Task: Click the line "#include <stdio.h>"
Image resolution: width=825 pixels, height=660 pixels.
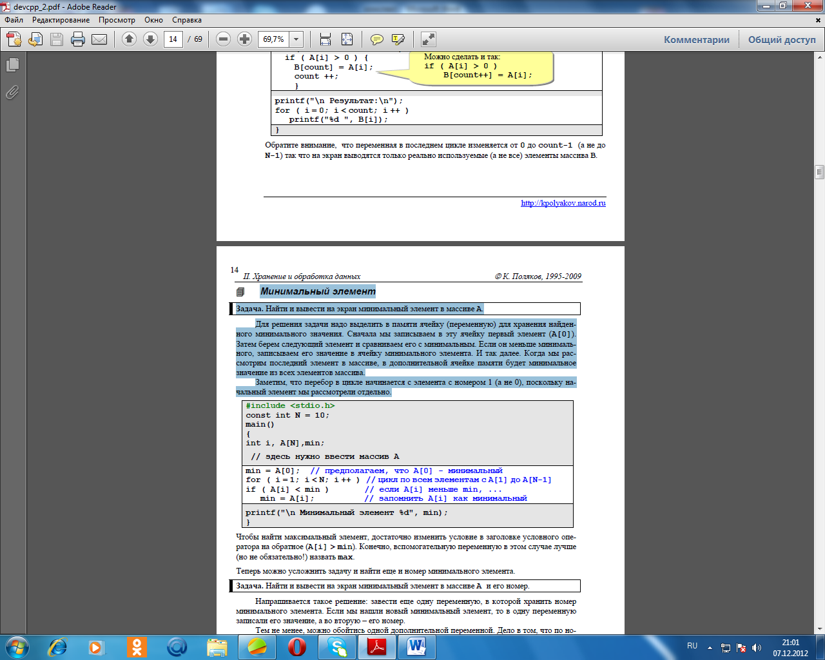Action: [x=290, y=405]
